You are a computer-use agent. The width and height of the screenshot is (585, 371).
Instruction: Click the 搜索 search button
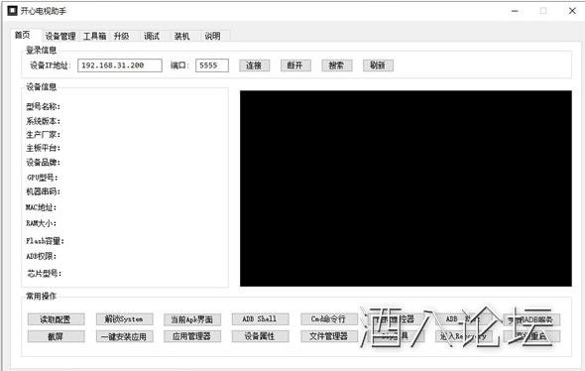[x=337, y=65]
